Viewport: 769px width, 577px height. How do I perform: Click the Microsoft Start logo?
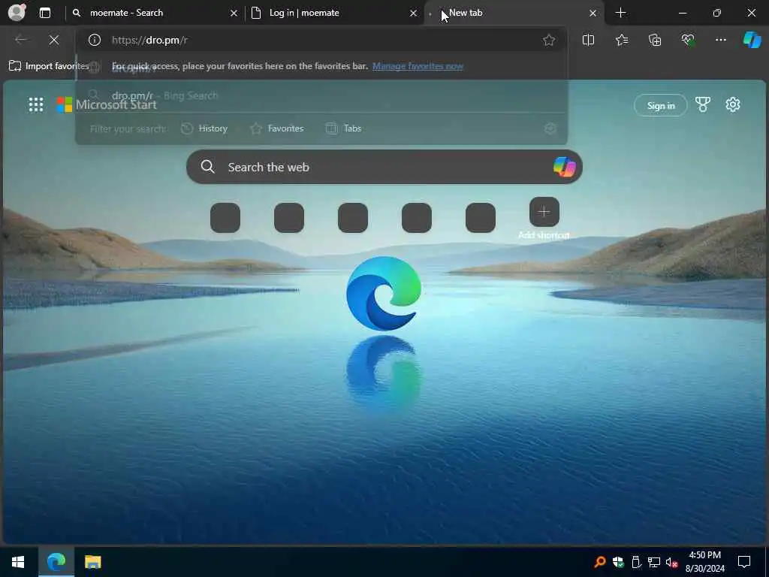pyautogui.click(x=107, y=104)
